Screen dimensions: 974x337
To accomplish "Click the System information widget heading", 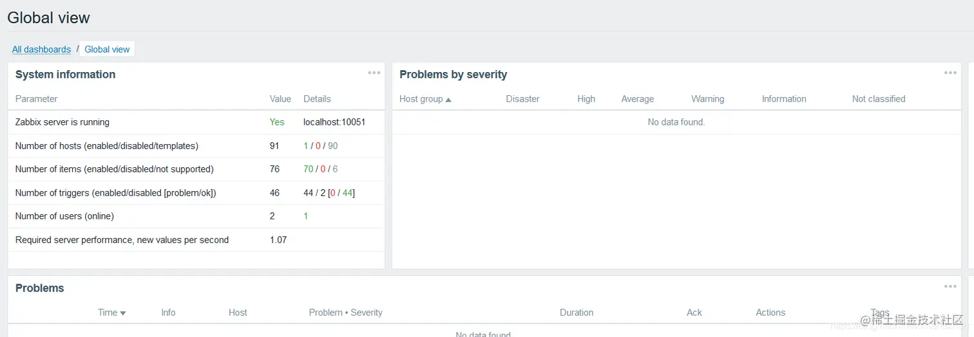I will coord(66,75).
